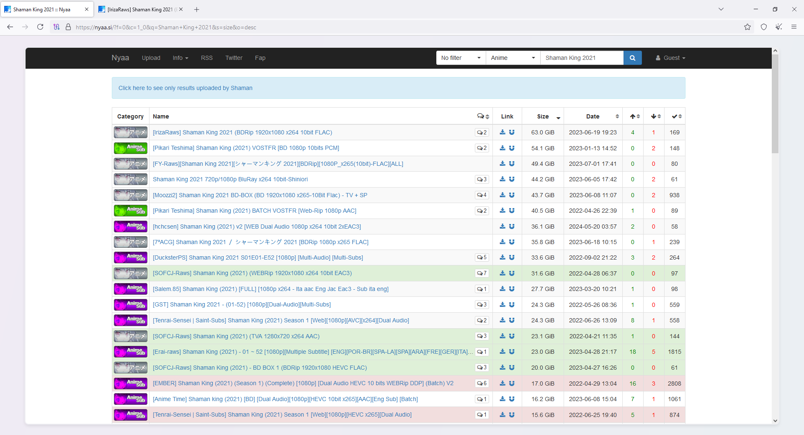Open SOFCJ-Raws BD BOX 1 HEVC FLAC page

[260, 368]
